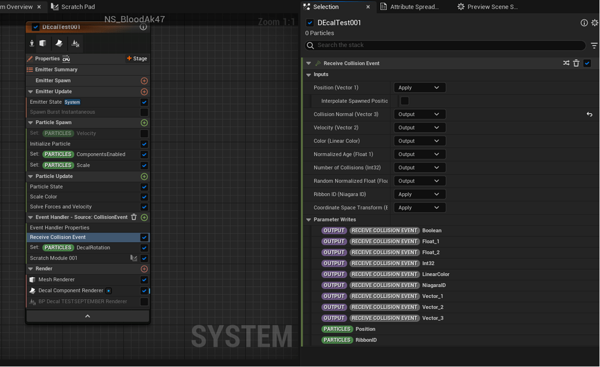Open the Selection panel settings gear icon
This screenshot has width=600, height=367.
point(594,23)
